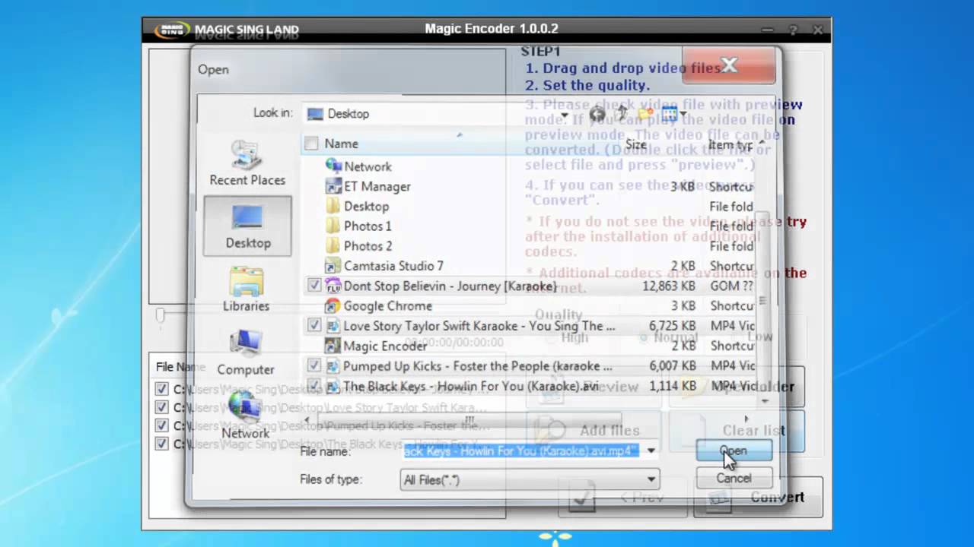Select the High quality radio button
The height and width of the screenshot is (547, 974).
tap(553, 337)
